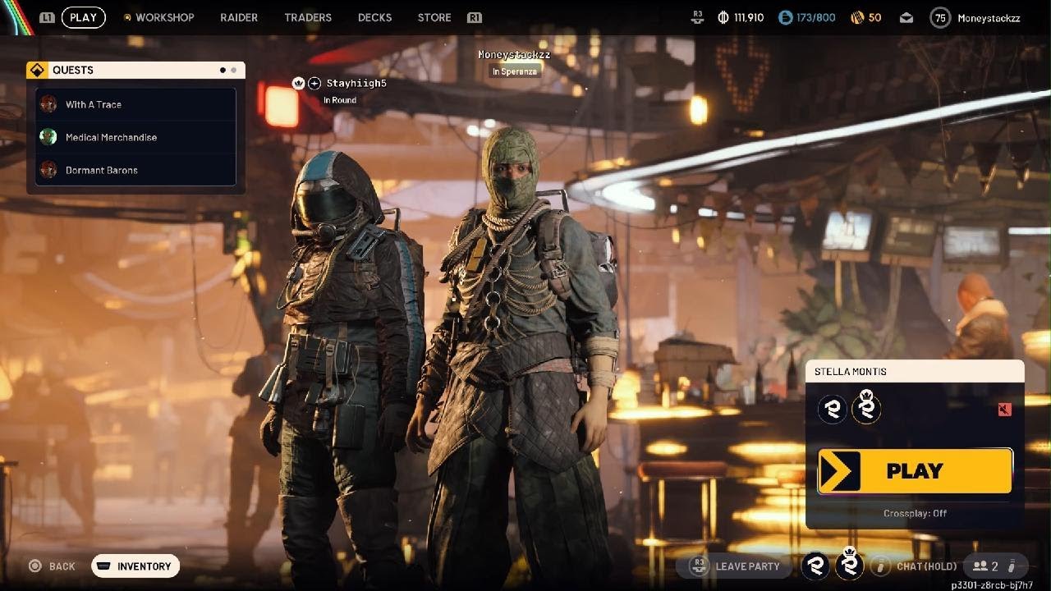Click Moneystackzz profile name in top bar
This screenshot has width=1051, height=591.
point(989,17)
